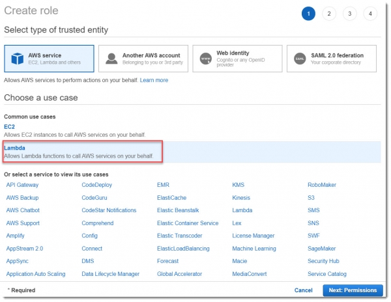Screen dimensions: 391x302
Task: Go to wizard step 2 circle
Action: [329, 14]
